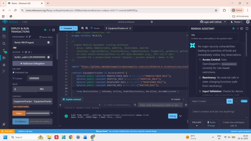Open Windows Start menu

(5, 137)
